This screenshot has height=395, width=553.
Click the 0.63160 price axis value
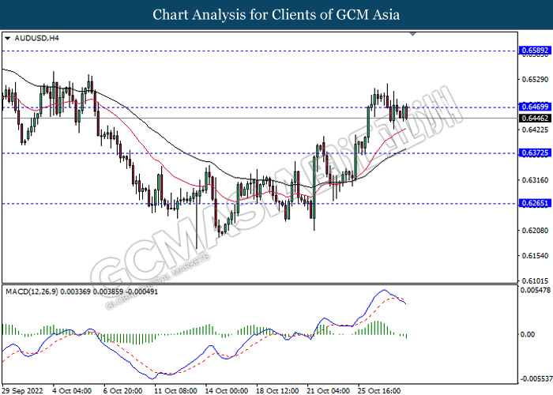535,180
